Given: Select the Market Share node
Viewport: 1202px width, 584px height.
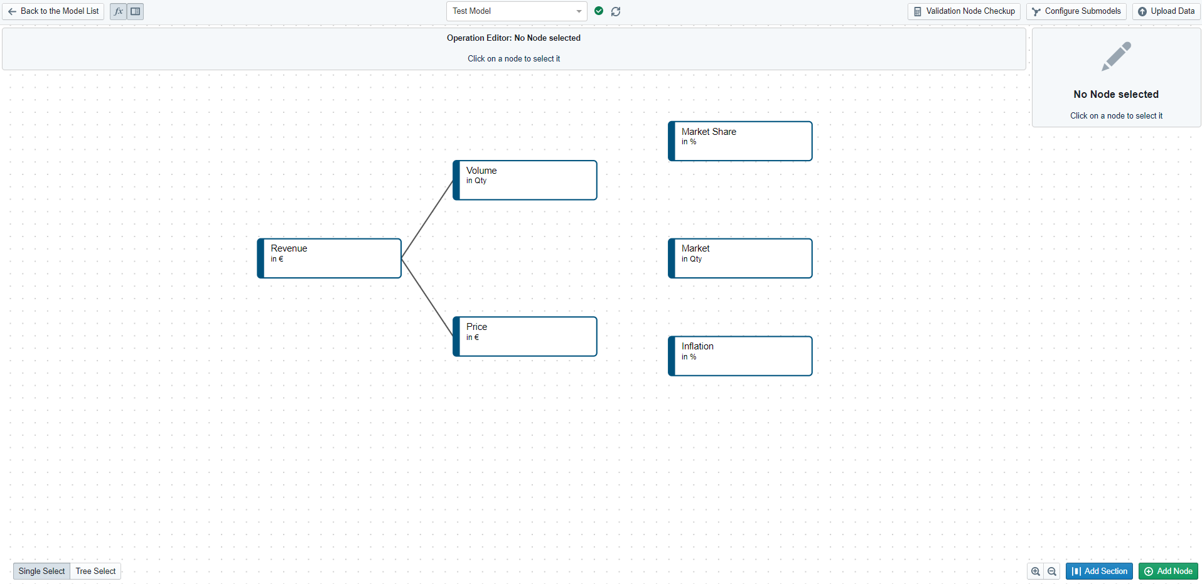Looking at the screenshot, I should [741, 141].
